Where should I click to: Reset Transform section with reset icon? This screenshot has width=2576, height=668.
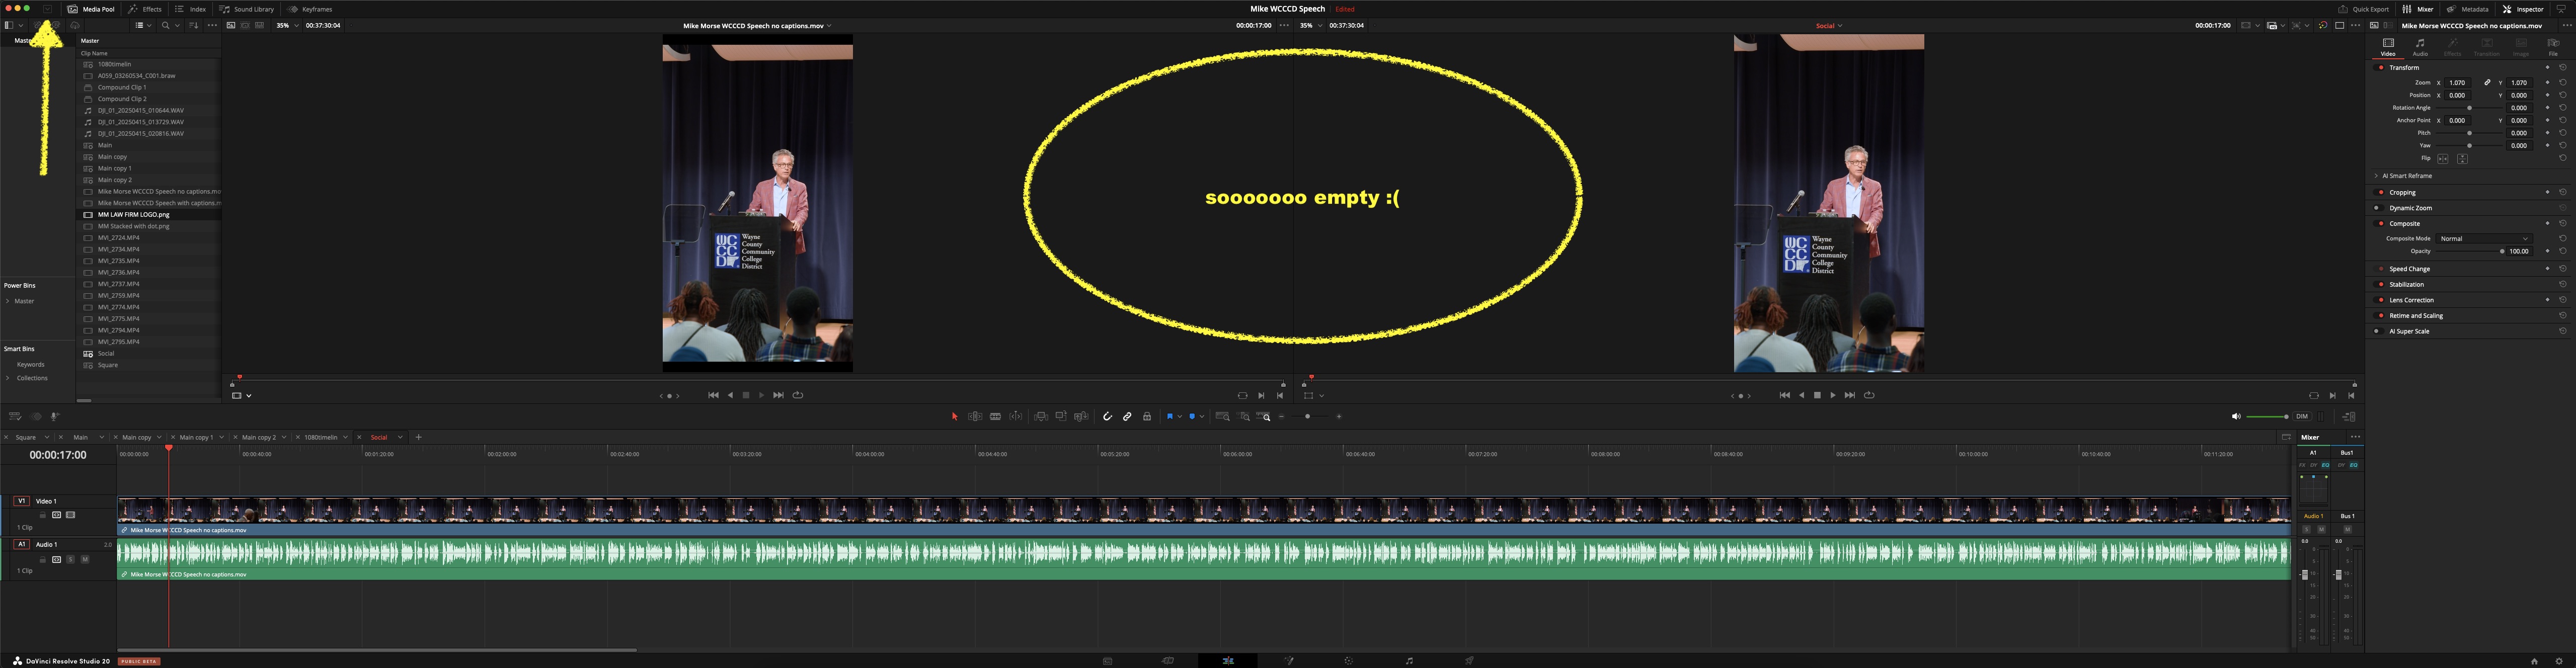click(x=2562, y=68)
